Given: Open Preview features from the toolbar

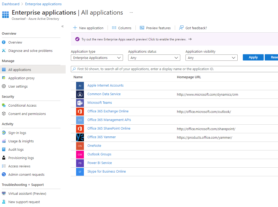Looking at the screenshot, I should 155,28.
